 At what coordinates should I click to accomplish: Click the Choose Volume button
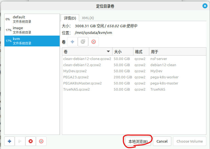click(x=190, y=141)
